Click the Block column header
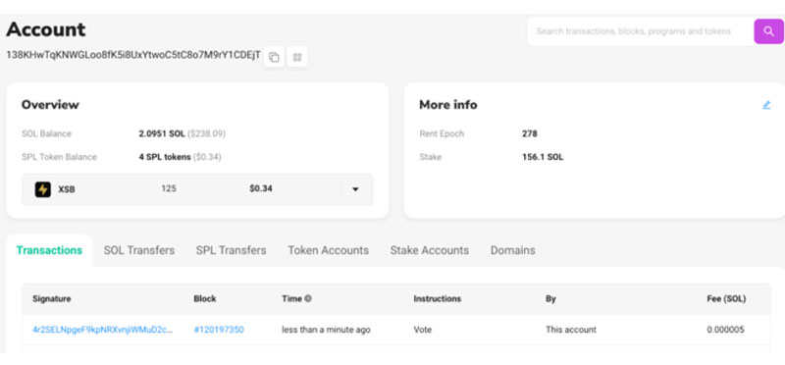Screen dimensions: 785x365 (x=205, y=299)
